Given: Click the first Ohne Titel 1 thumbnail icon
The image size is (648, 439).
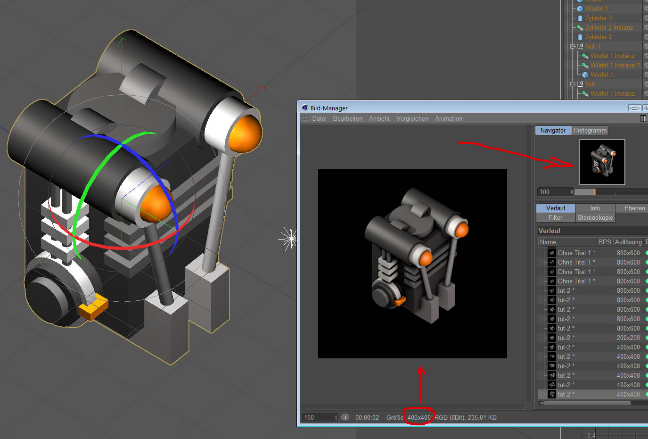Looking at the screenshot, I should (552, 253).
